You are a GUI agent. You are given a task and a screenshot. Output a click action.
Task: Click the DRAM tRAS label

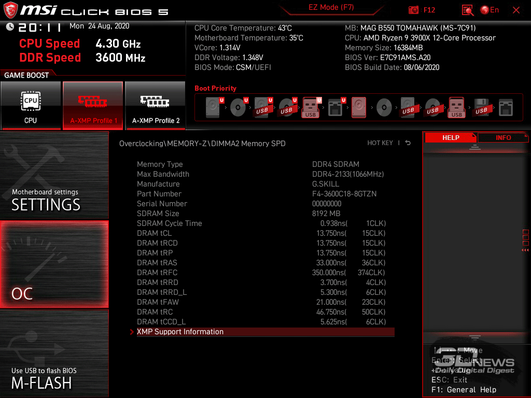click(157, 263)
